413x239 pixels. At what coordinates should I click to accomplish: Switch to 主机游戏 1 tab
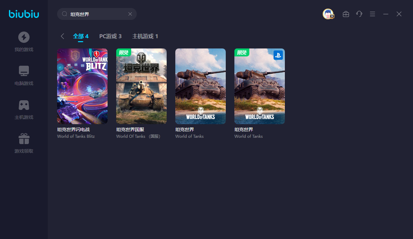(145, 36)
